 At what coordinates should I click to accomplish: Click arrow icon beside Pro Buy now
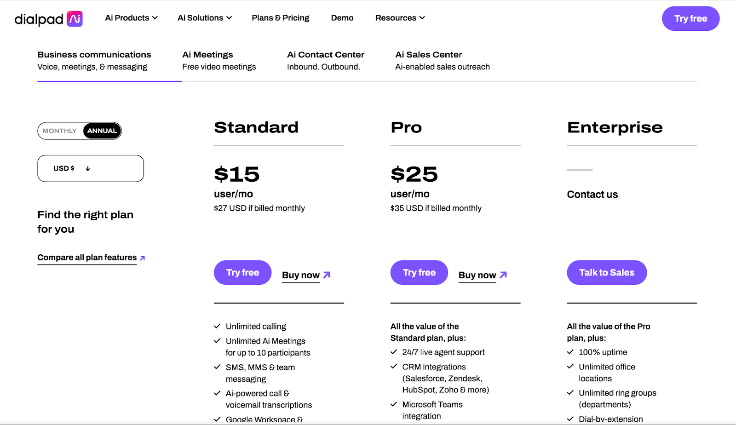[x=503, y=275]
